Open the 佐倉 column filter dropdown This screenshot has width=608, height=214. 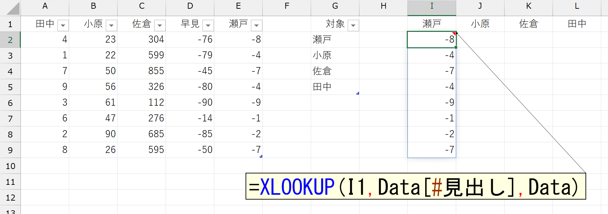click(160, 25)
